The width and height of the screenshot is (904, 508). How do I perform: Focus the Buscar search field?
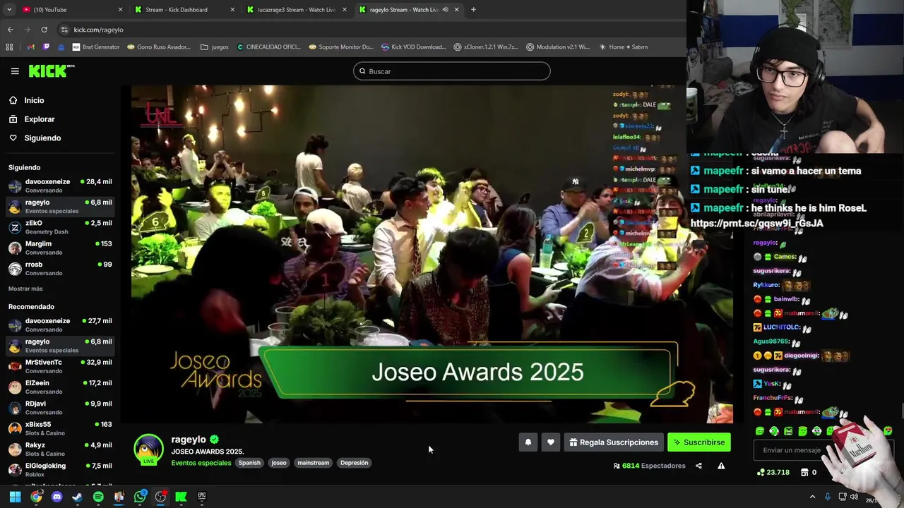pyautogui.click(x=452, y=71)
